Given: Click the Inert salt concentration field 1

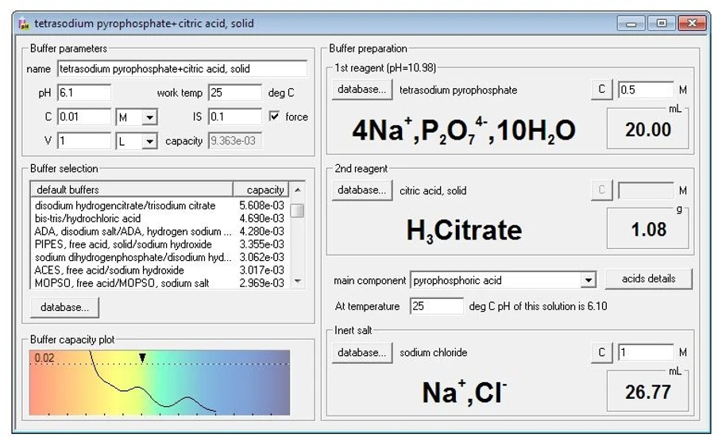Looking at the screenshot, I should 646,353.
